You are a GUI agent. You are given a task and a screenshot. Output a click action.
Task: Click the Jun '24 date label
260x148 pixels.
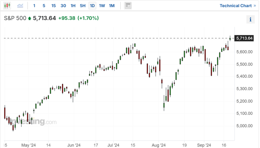[x=74, y=145]
